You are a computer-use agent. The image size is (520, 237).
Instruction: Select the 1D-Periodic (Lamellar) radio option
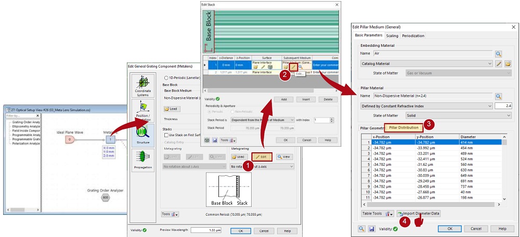tap(165, 77)
